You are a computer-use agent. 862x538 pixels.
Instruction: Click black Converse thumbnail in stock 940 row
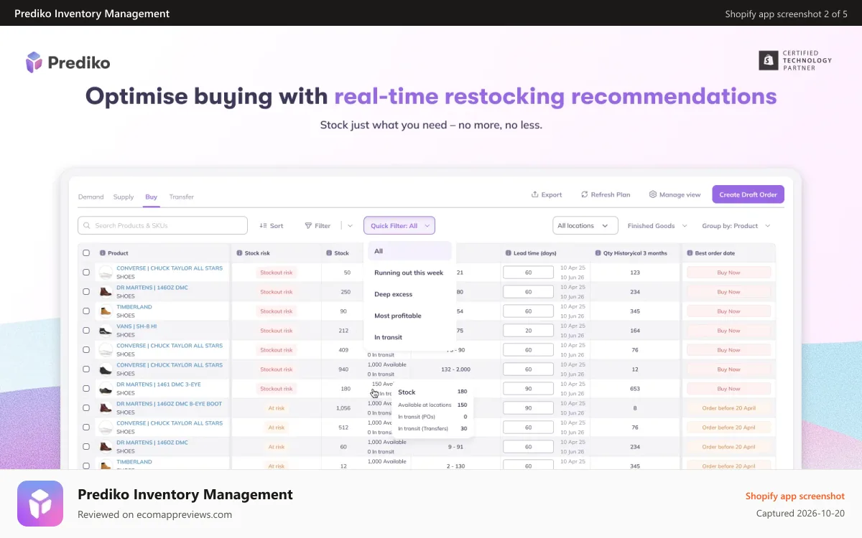106,369
